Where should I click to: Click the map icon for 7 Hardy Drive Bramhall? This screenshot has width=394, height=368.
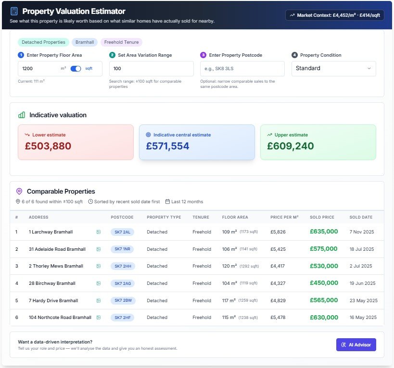tap(98, 300)
